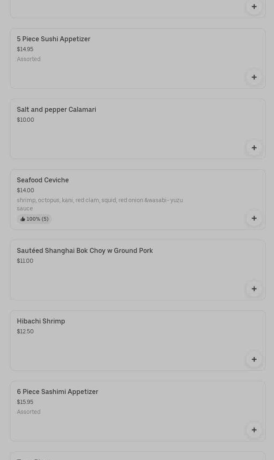Screen dimensions: 274x460
Task: Select Seafood Ceviche title
Action: pos(43,180)
